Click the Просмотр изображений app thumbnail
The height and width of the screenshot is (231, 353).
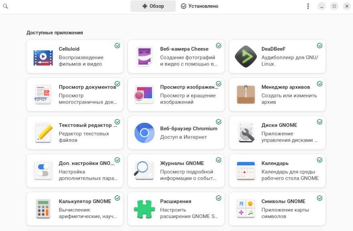tap(144, 95)
